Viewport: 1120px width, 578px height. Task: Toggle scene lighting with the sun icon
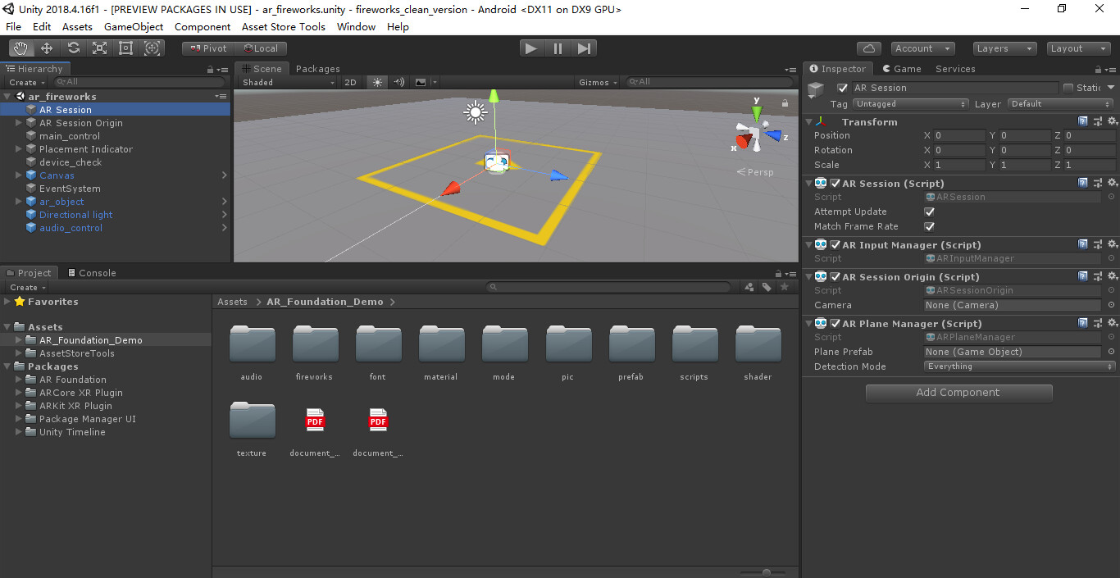pos(376,82)
